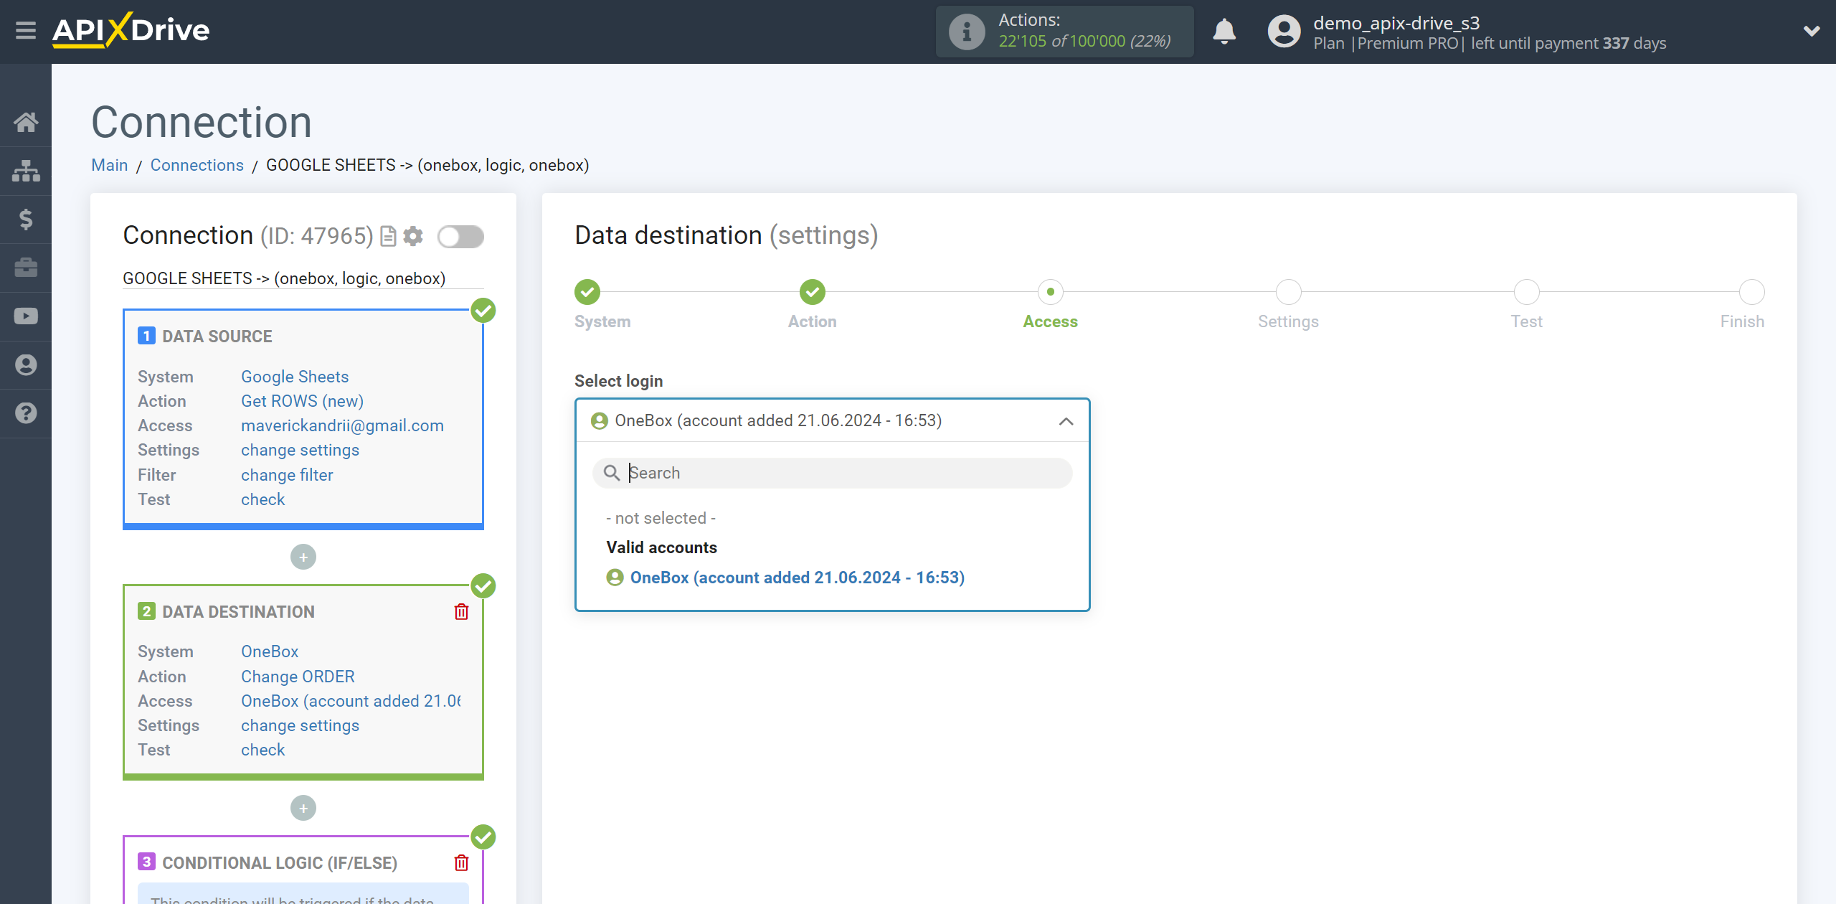Click Data Source check test link

262,499
